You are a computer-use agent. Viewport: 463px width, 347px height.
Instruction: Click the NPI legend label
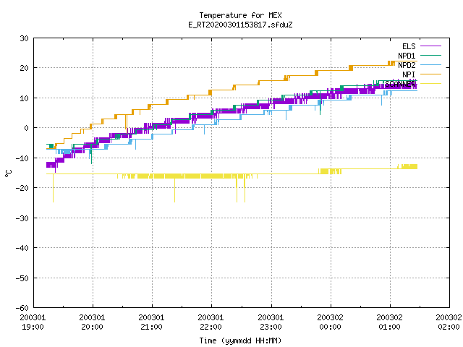pyautogui.click(x=409, y=74)
